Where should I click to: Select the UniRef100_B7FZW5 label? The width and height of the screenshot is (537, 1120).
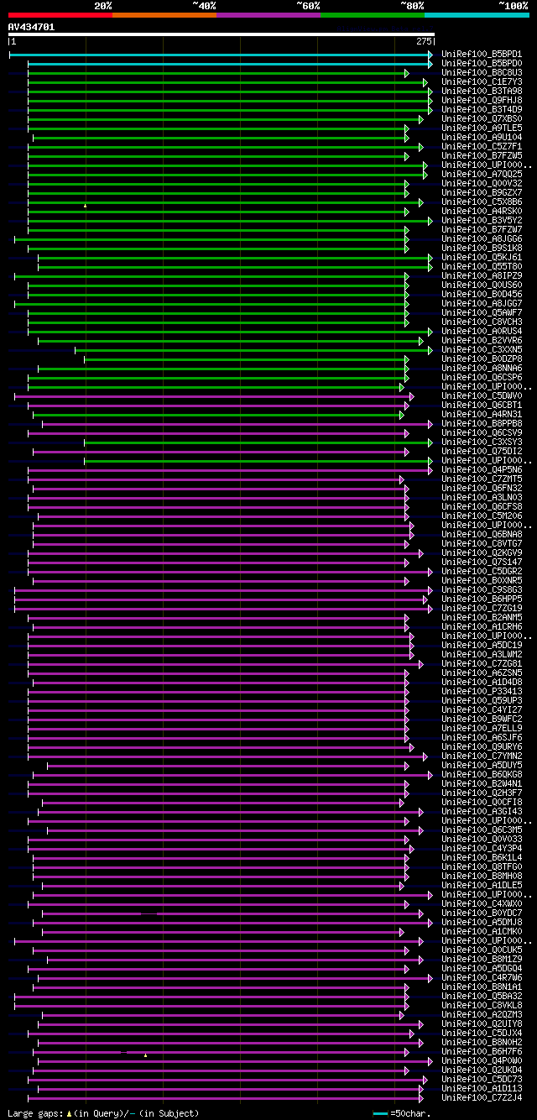[x=482, y=156]
